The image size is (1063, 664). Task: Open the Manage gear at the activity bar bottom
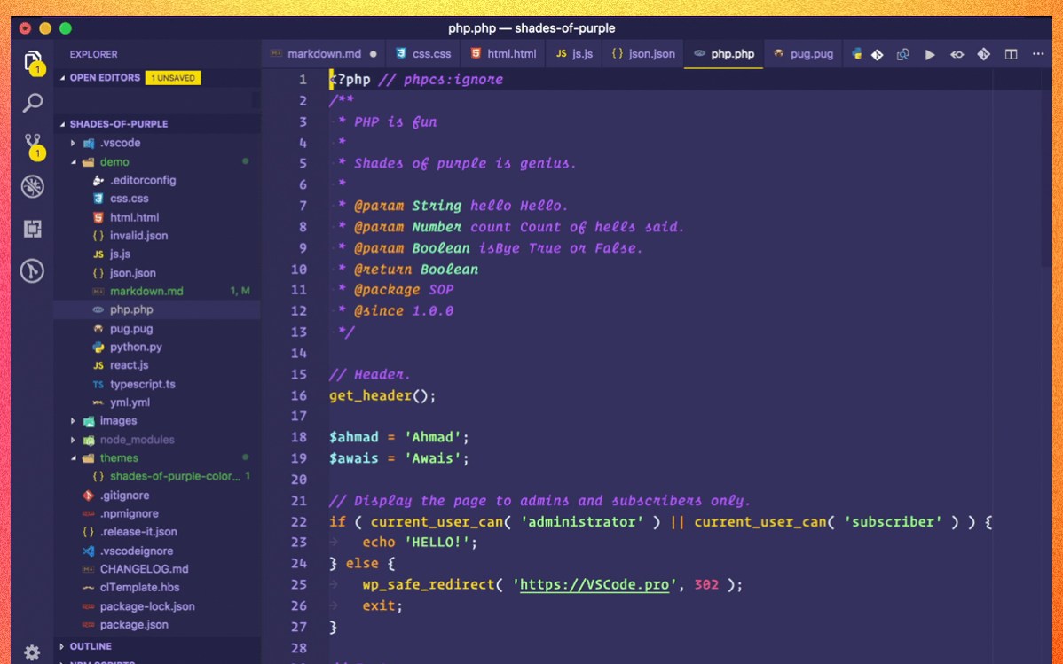click(x=32, y=653)
